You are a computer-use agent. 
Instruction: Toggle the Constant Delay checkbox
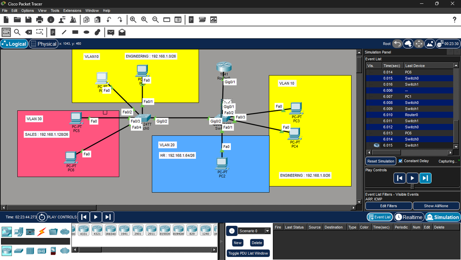click(401, 161)
